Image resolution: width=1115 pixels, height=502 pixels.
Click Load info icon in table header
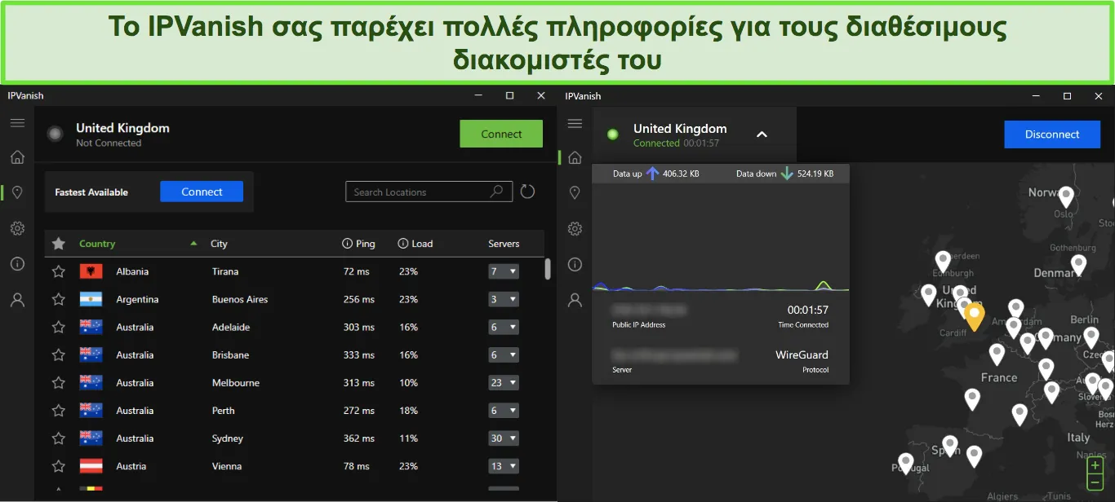coord(402,244)
